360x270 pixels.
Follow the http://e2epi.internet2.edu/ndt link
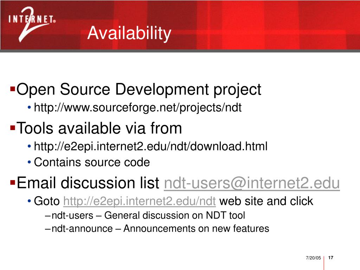139,201
